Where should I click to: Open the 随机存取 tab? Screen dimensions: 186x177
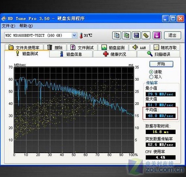[165, 47]
